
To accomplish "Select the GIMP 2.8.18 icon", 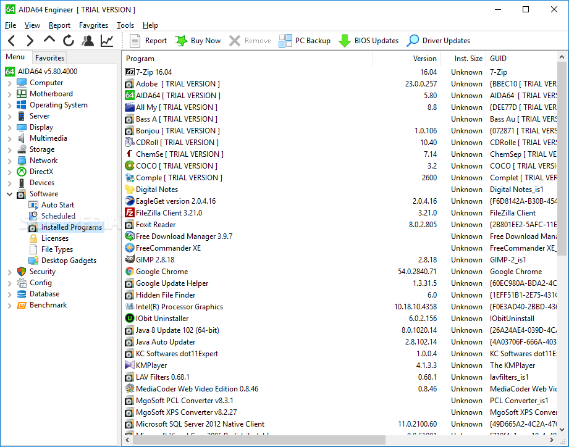I will pyautogui.click(x=130, y=259).
